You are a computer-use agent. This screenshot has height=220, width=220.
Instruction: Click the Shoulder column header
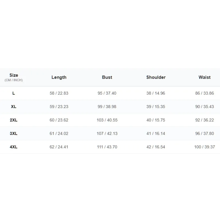pos(156,77)
